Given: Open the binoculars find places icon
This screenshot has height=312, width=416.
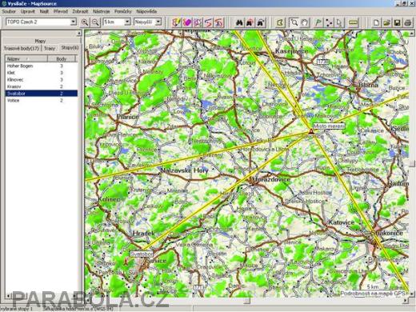Looking at the screenshot, I should pyautogui.click(x=239, y=22).
